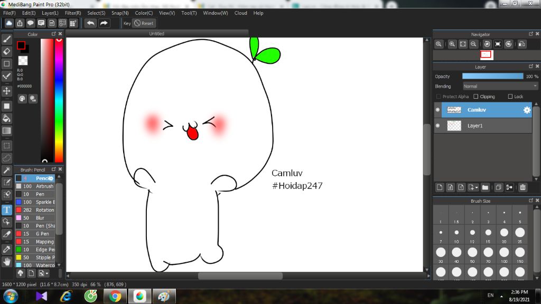The image size is (541, 304).
Task: Select the Bucket fill tool
Action: (6, 119)
